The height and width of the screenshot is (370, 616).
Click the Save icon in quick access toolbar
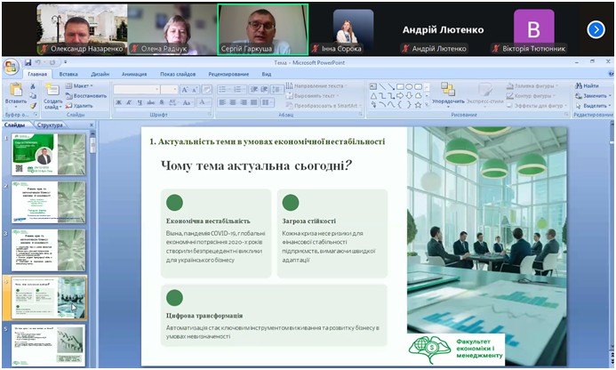click(x=28, y=62)
